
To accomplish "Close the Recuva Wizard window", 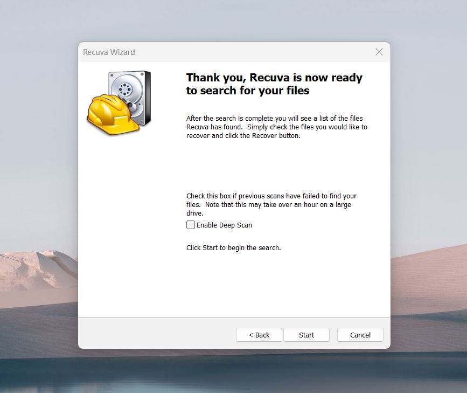I will click(x=379, y=52).
